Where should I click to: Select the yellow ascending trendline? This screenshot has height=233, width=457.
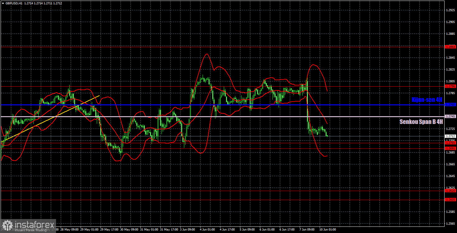(50, 119)
